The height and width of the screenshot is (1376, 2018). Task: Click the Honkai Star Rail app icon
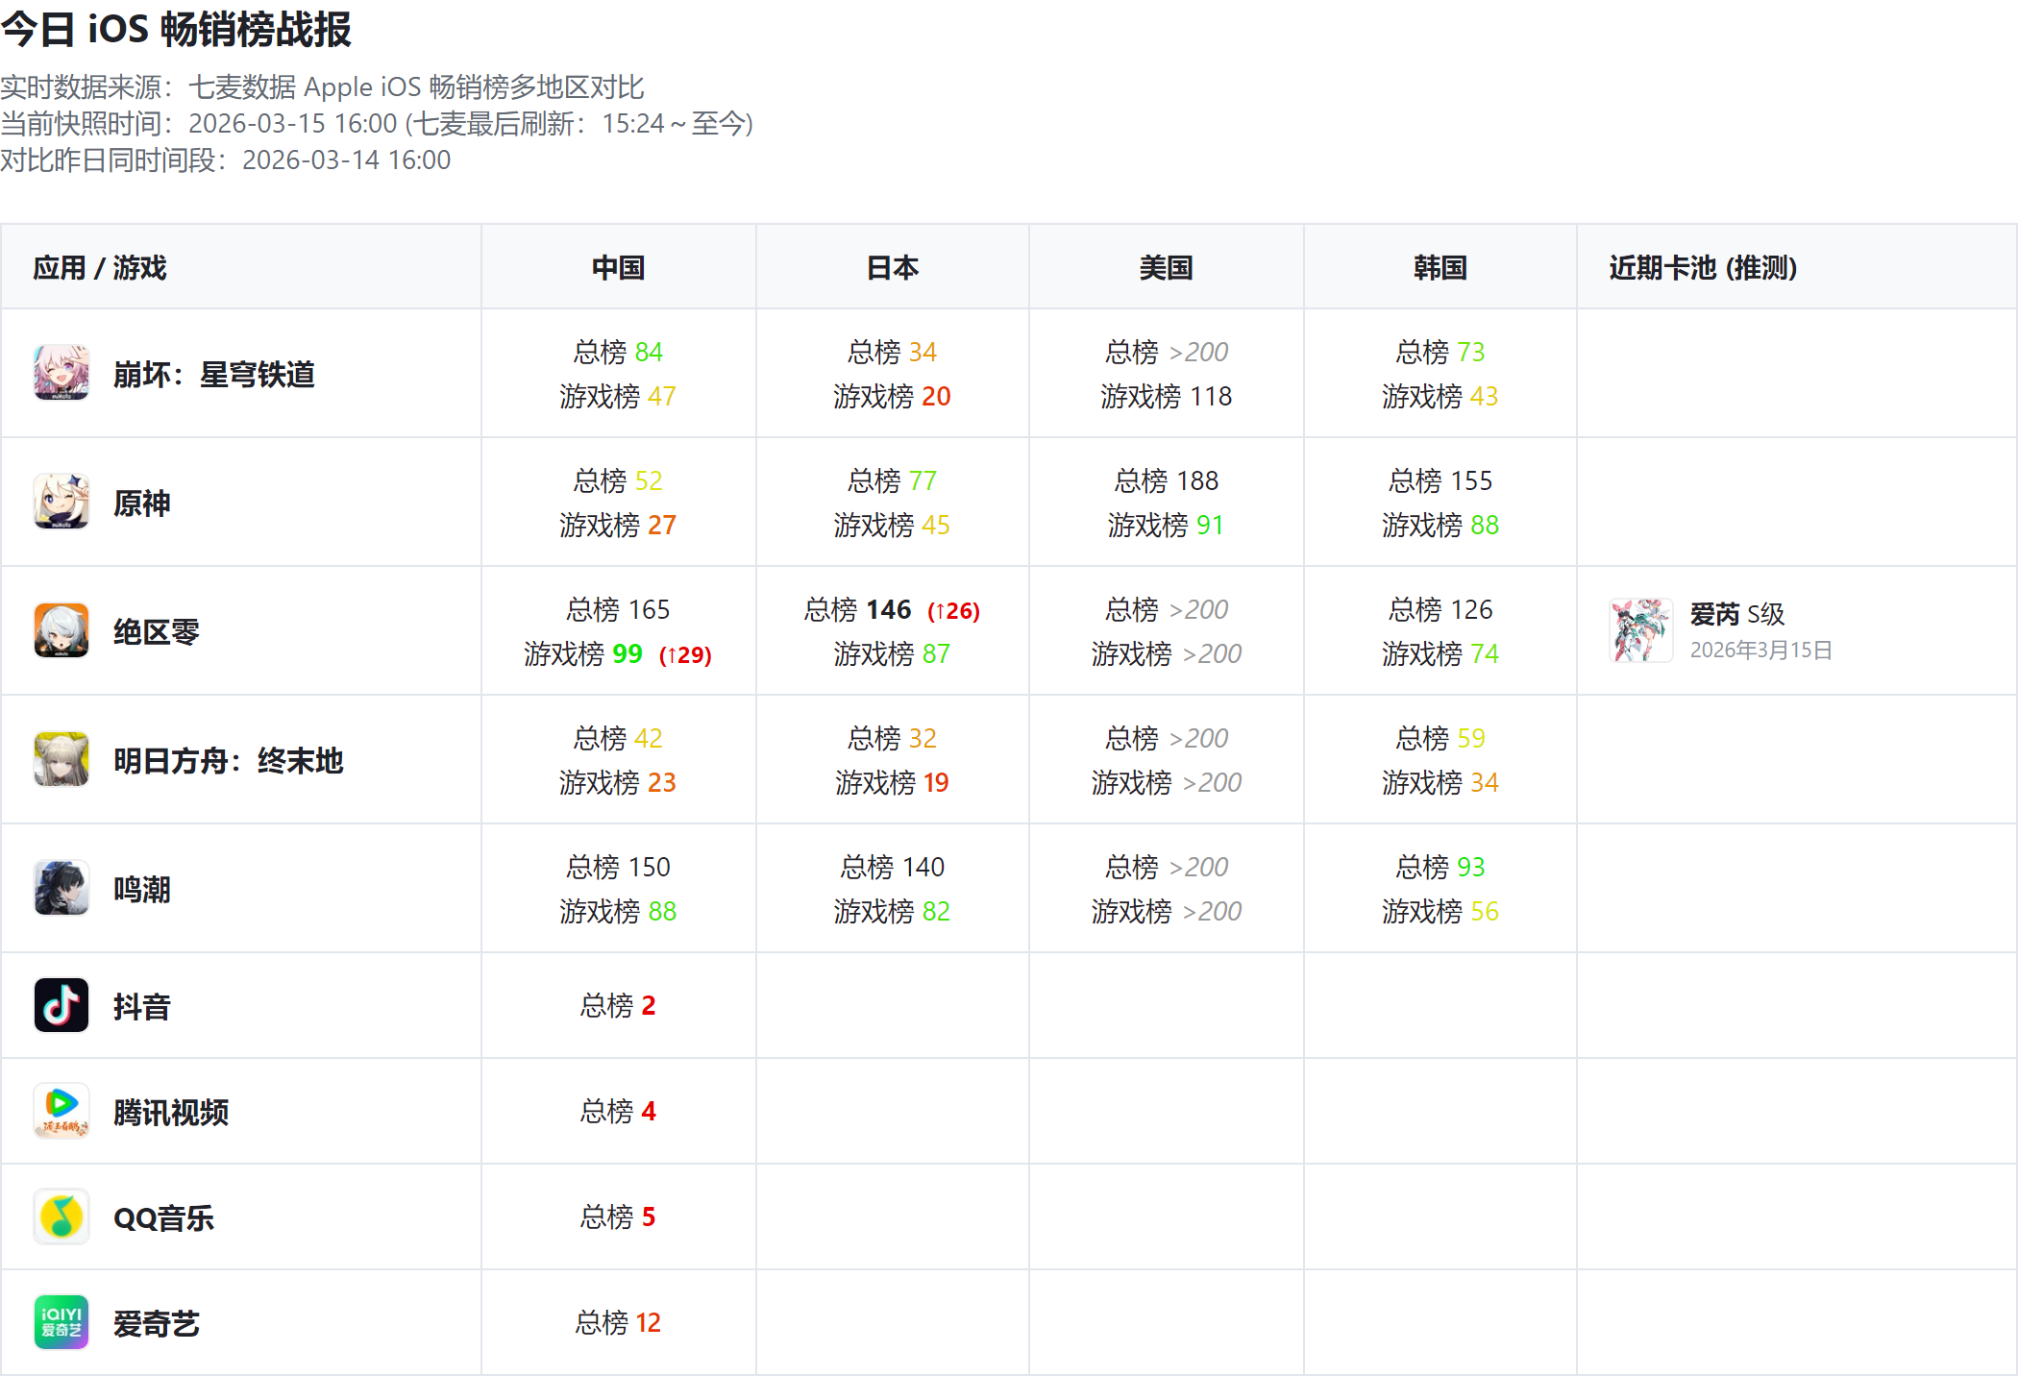[62, 373]
